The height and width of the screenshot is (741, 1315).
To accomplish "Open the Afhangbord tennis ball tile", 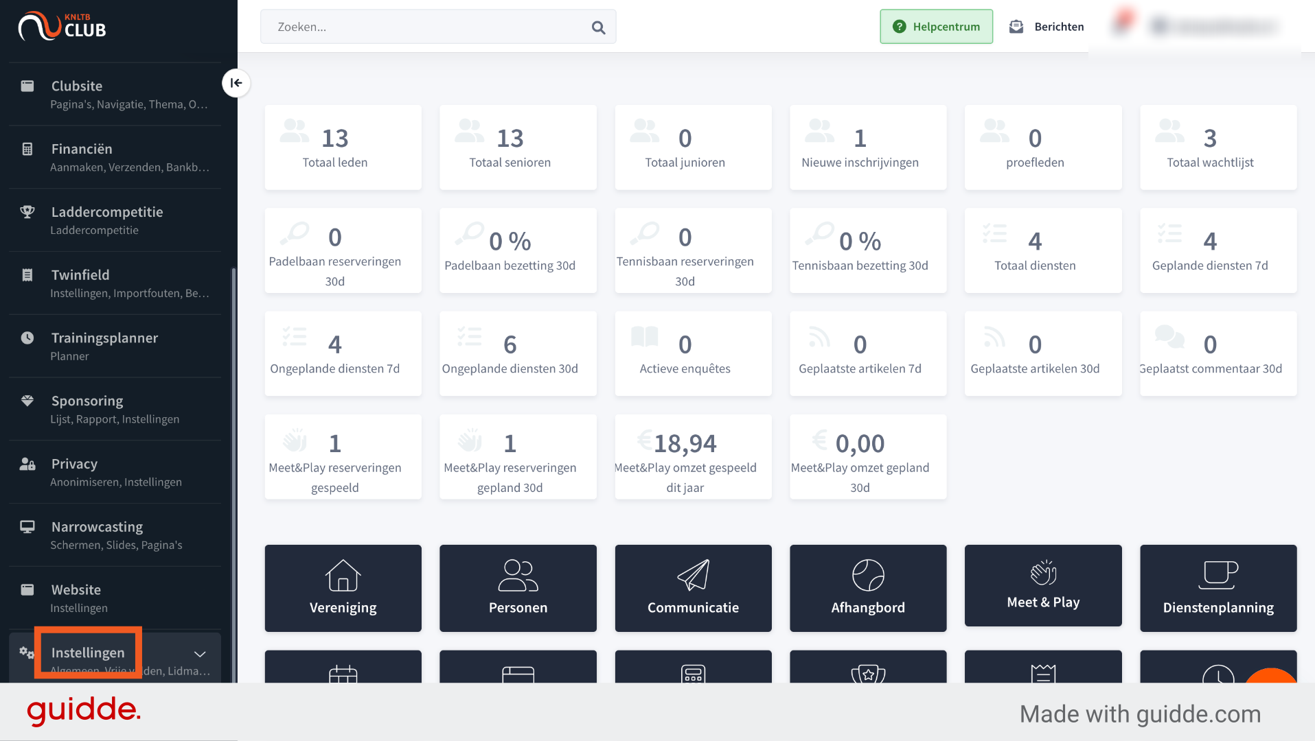I will (868, 588).
